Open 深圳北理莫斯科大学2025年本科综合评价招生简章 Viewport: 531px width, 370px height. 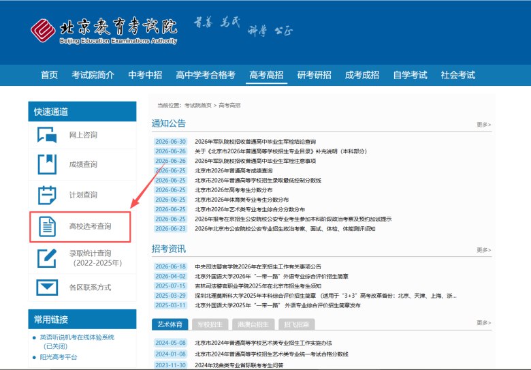[326, 296]
